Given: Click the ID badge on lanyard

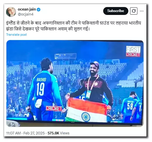Looking at the screenshot, I should point(88,94).
